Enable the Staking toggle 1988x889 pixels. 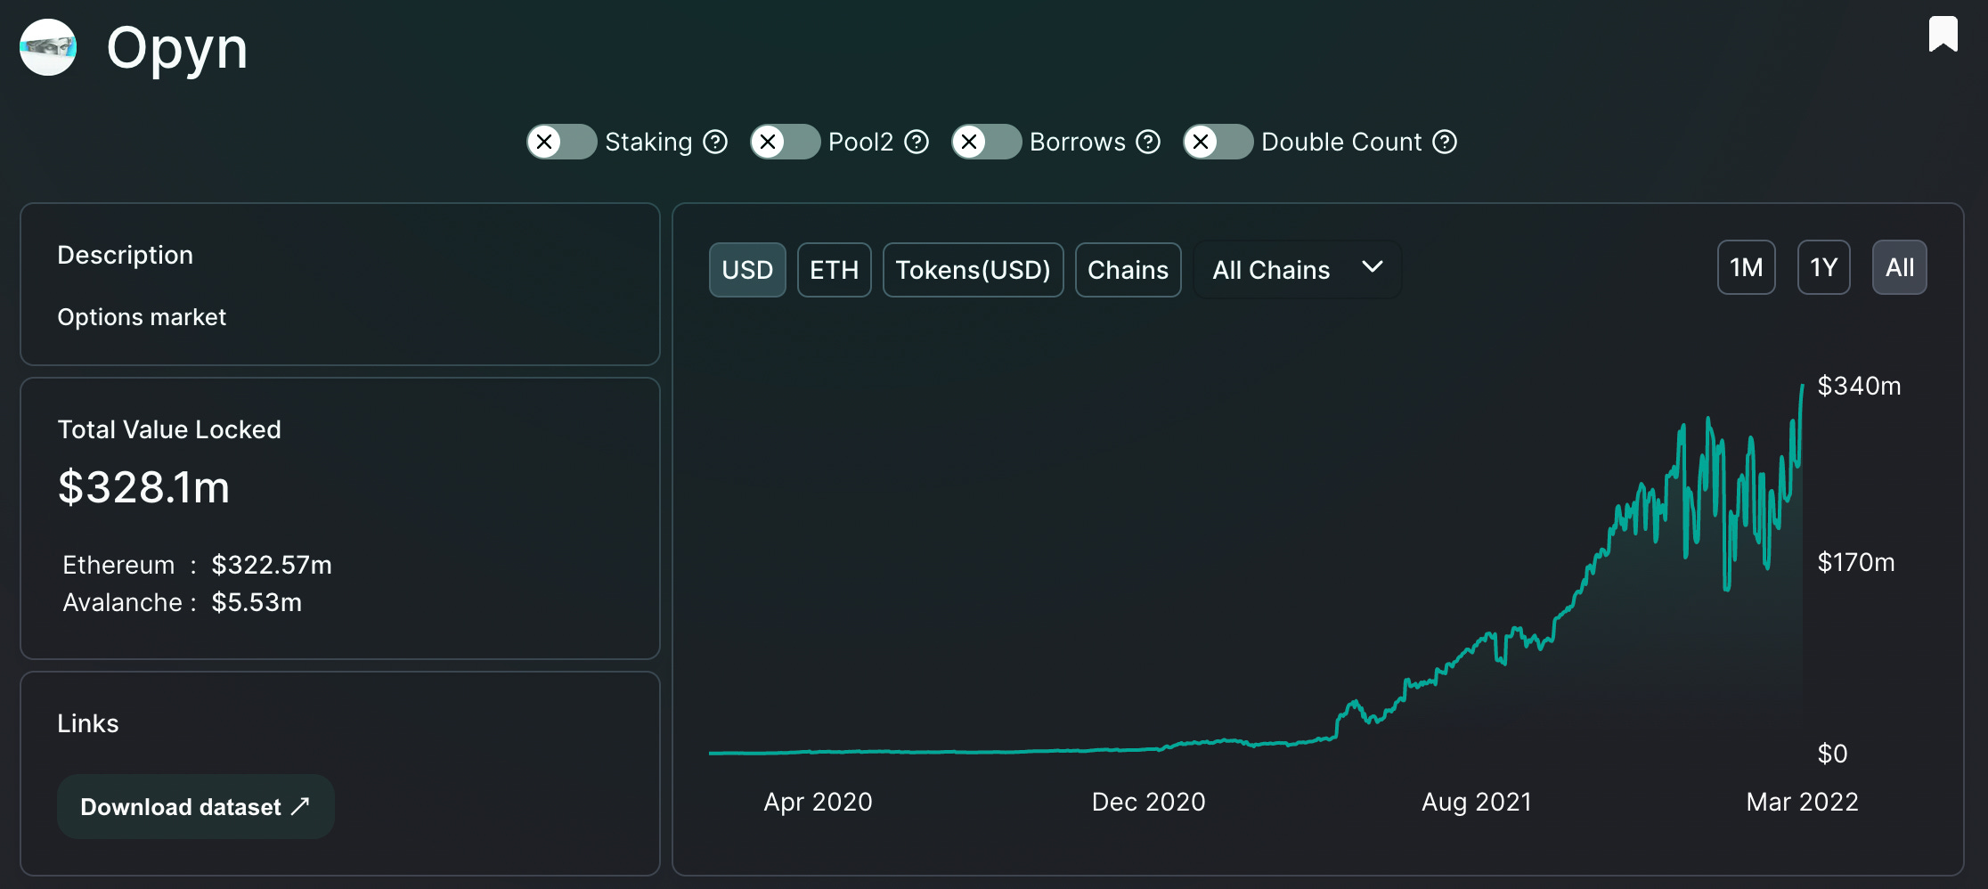coord(561,142)
